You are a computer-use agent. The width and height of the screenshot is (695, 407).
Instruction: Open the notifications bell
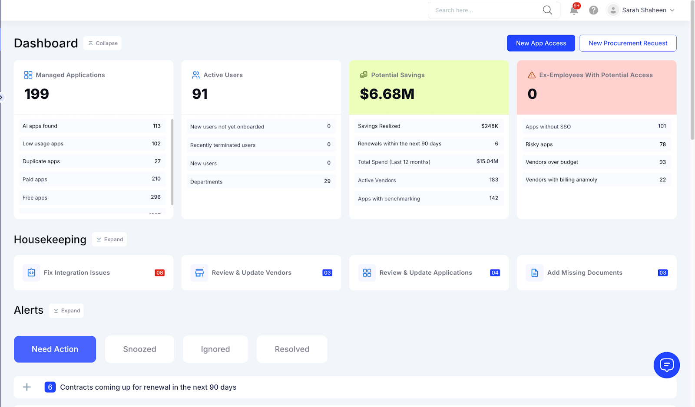tap(573, 10)
